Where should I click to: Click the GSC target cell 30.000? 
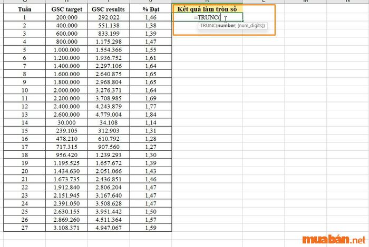pyautogui.click(x=66, y=122)
